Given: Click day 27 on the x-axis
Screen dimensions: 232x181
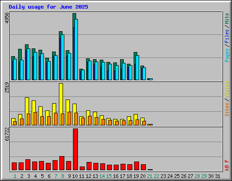Looking at the screenshot, I should 190,176.
